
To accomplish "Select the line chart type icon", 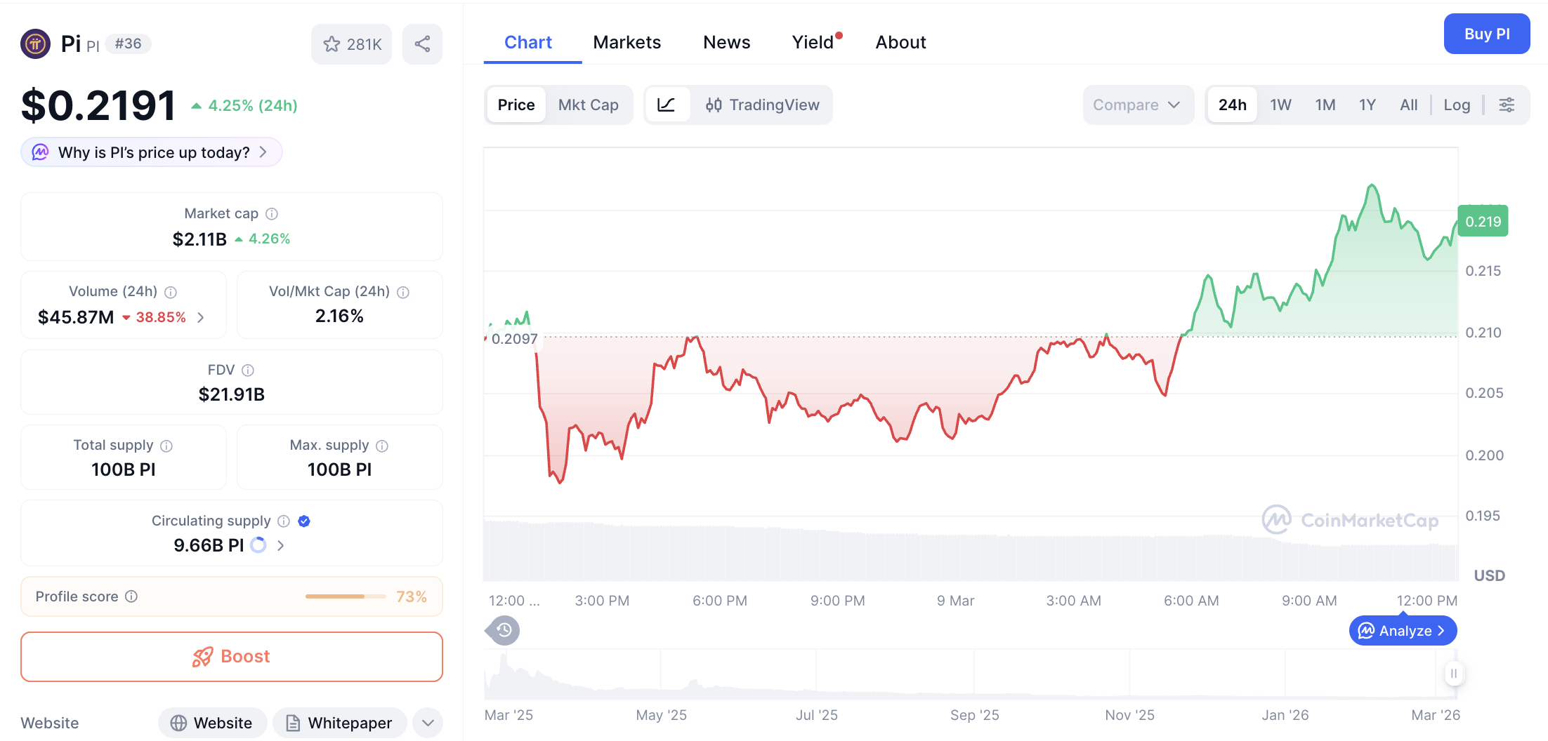I will click(667, 105).
